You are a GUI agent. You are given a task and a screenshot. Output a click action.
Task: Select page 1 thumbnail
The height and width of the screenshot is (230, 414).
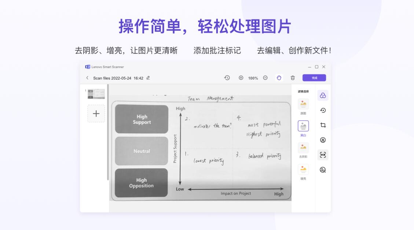pyautogui.click(x=96, y=94)
